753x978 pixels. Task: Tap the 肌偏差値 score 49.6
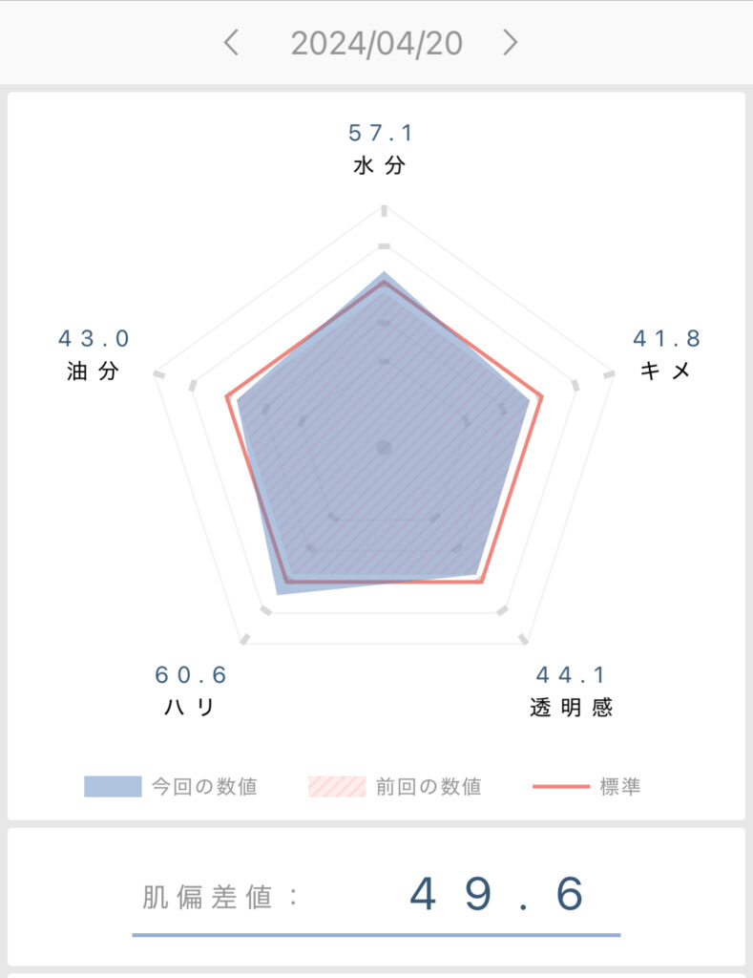497,894
